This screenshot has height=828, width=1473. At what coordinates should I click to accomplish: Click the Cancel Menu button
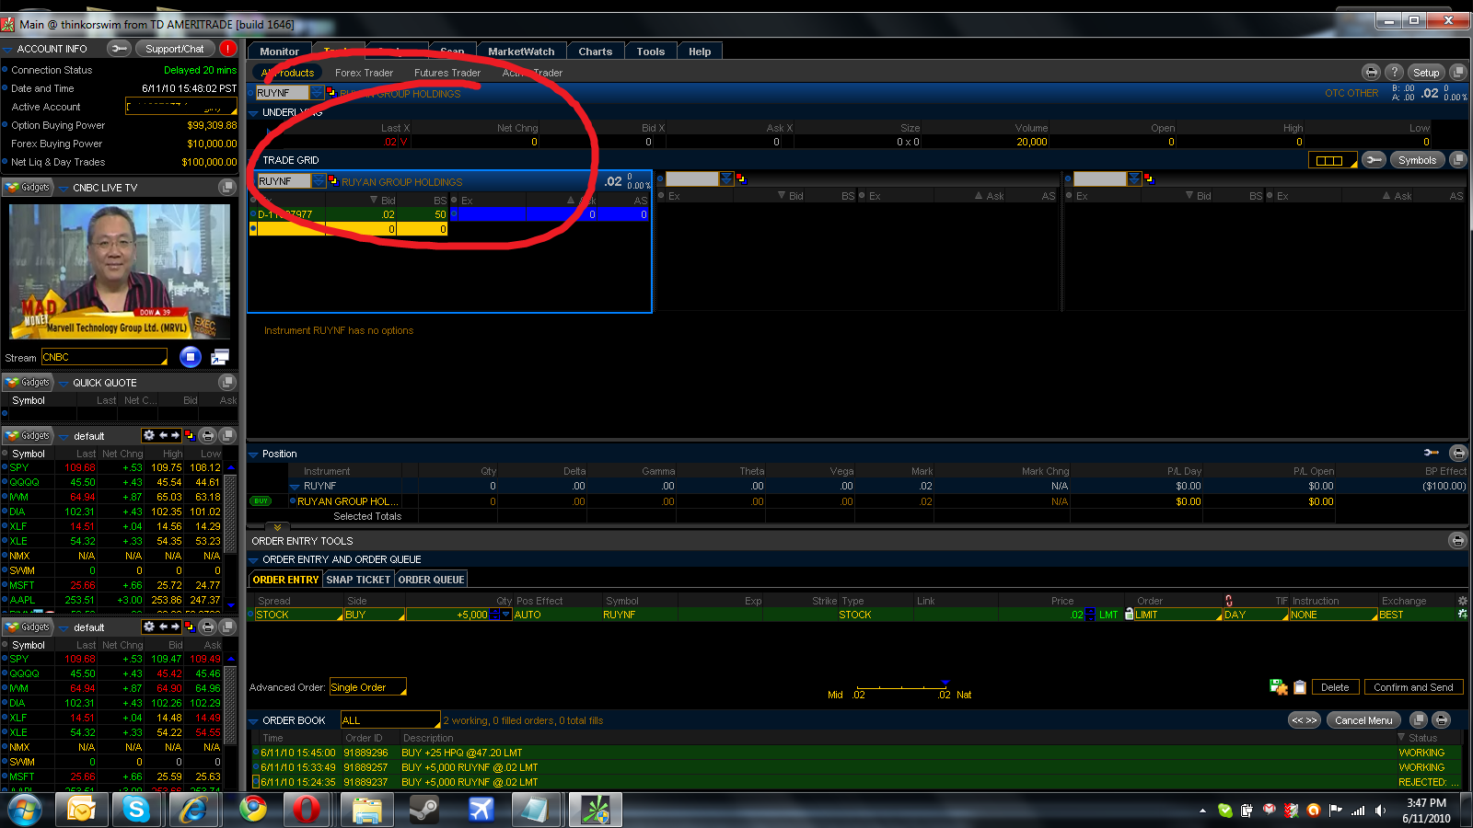pyautogui.click(x=1363, y=720)
